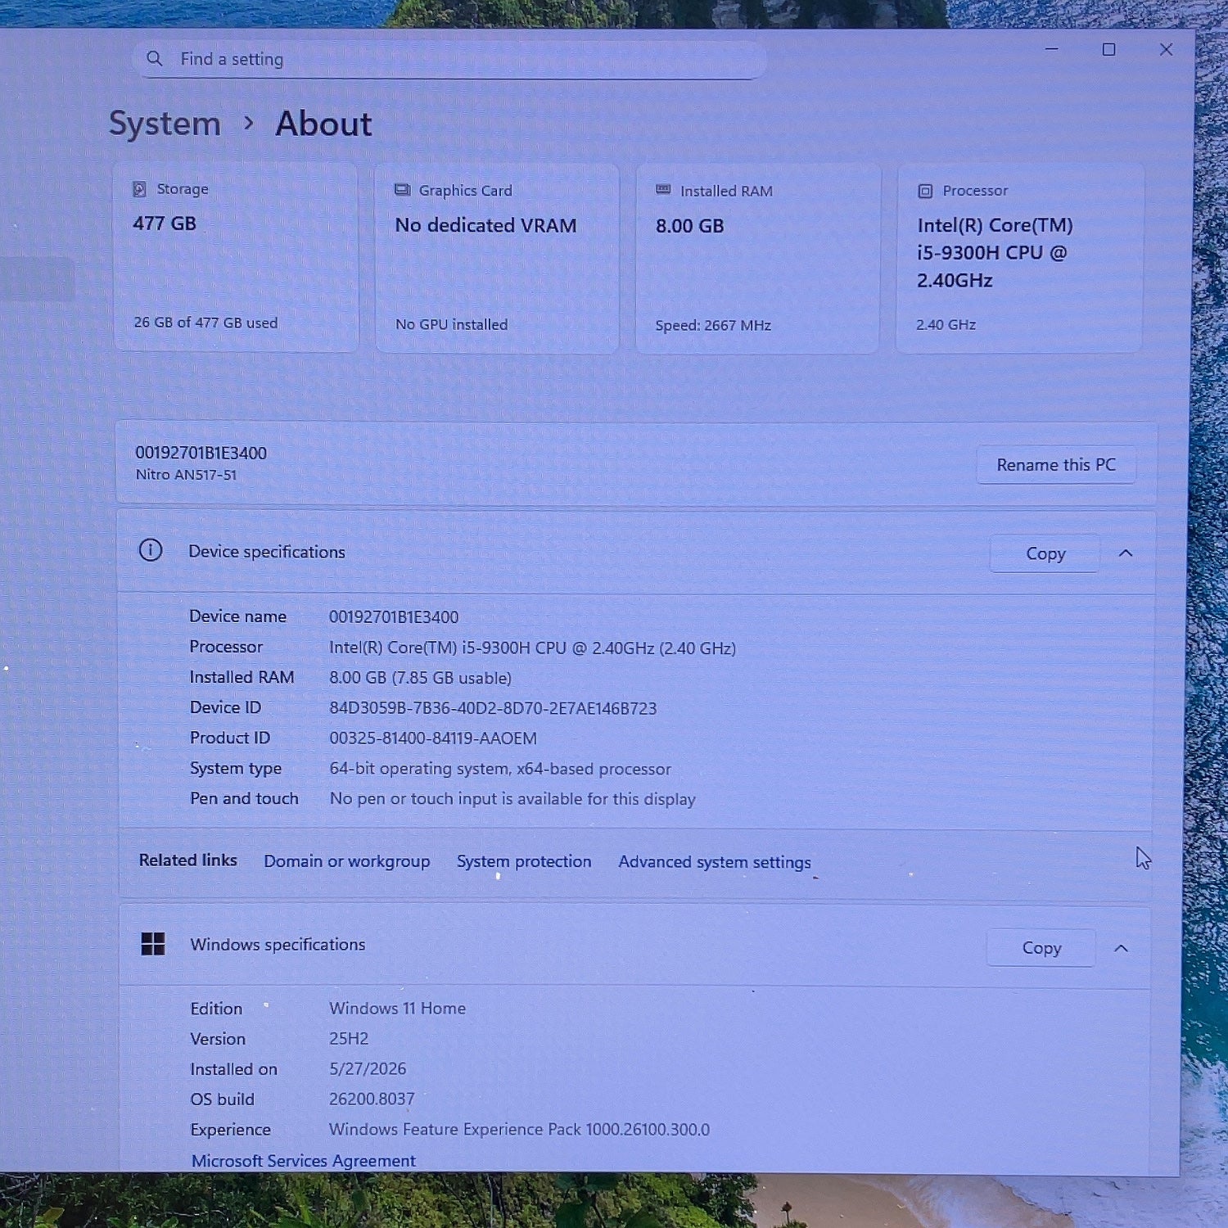Image resolution: width=1228 pixels, height=1228 pixels.
Task: Open the Processor i5-9300H card
Action: pos(1019,258)
